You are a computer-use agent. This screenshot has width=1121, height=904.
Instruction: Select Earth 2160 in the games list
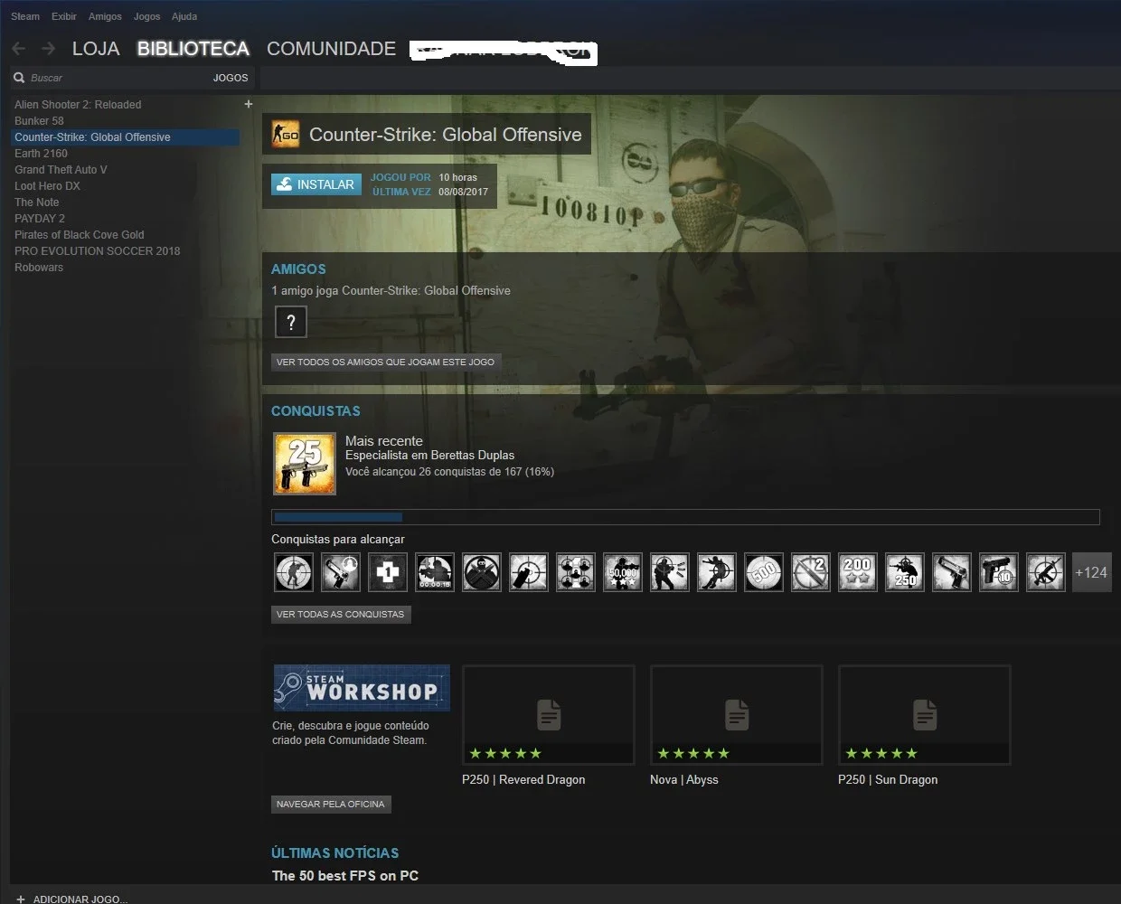coord(126,154)
